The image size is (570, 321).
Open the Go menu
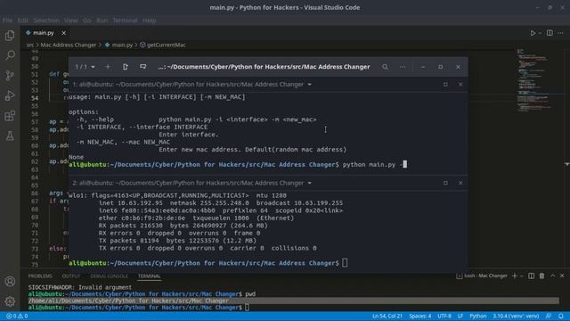tap(87, 21)
